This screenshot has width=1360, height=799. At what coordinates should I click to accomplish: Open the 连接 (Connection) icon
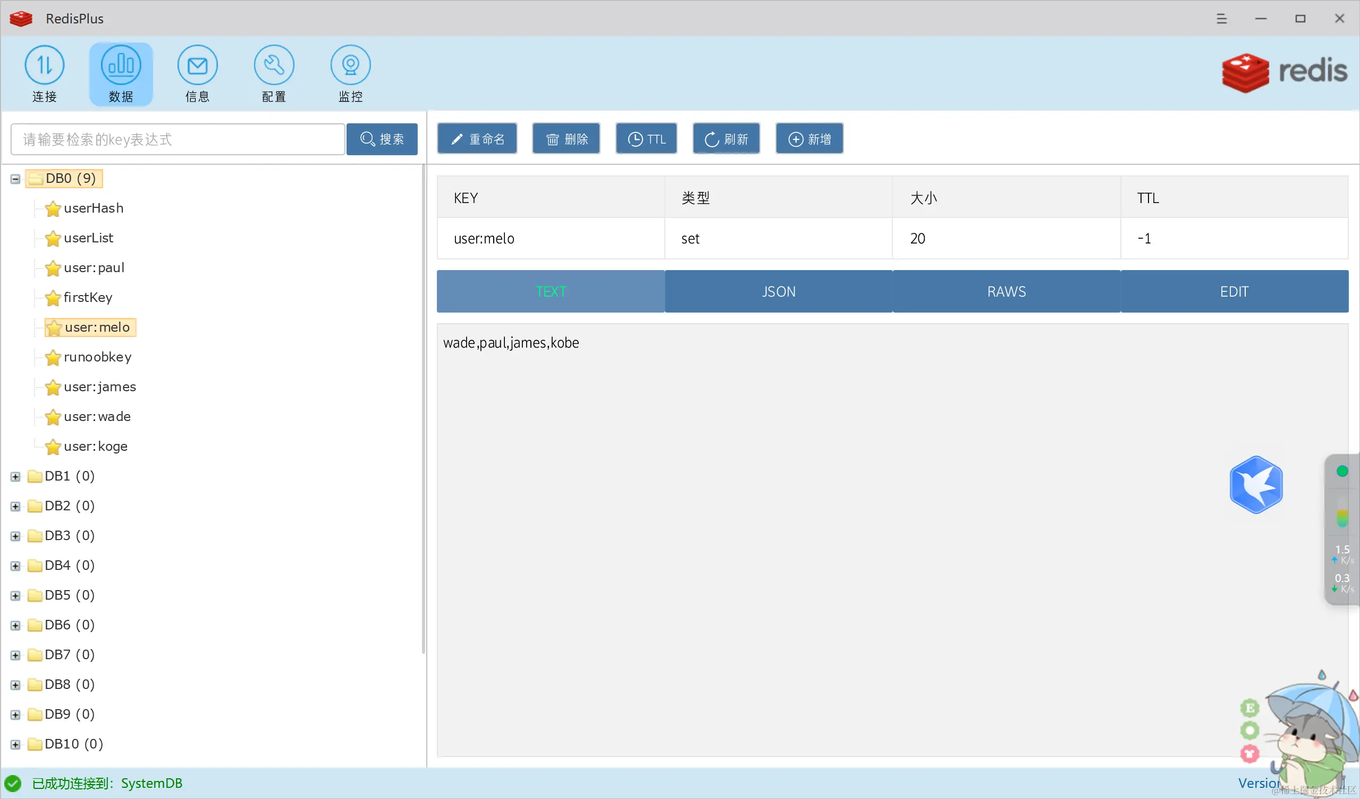[x=44, y=66]
